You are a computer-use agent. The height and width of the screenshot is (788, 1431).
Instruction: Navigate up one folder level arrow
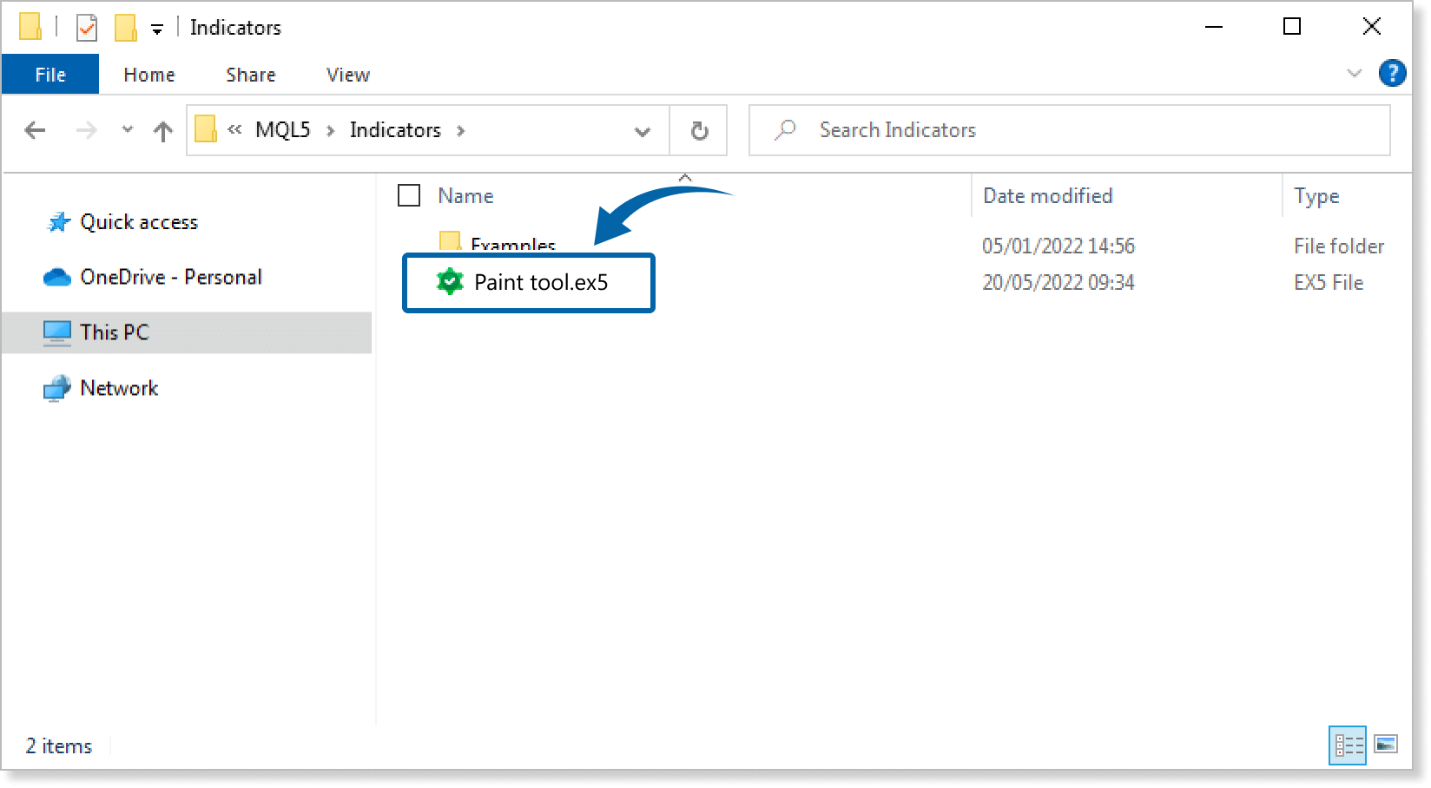162,131
